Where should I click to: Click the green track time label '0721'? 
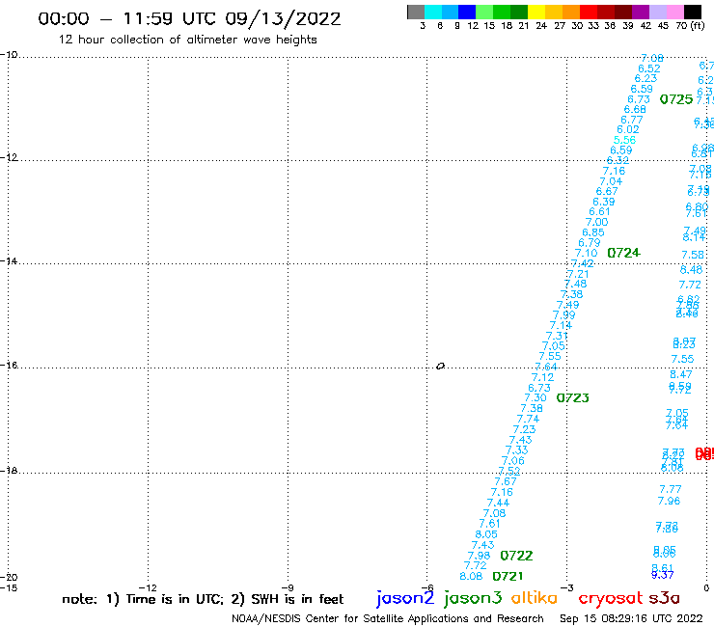[508, 577]
